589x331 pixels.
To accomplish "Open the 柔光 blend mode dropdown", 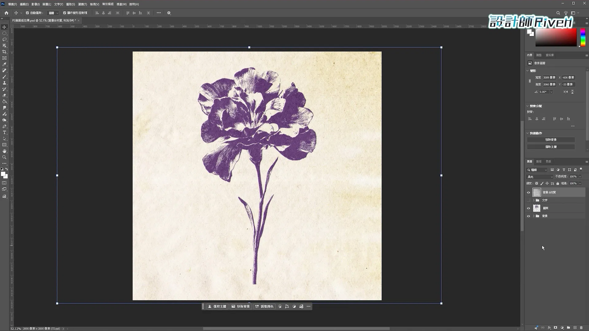I will 540,177.
